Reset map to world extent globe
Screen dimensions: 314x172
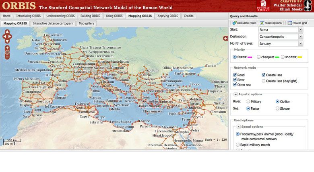7,52
